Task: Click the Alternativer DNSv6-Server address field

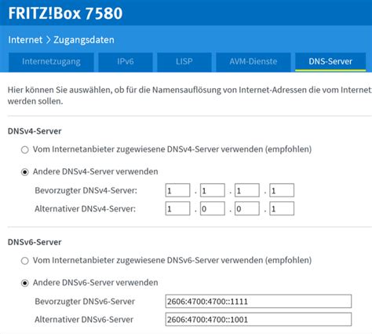Action: pyautogui.click(x=258, y=319)
